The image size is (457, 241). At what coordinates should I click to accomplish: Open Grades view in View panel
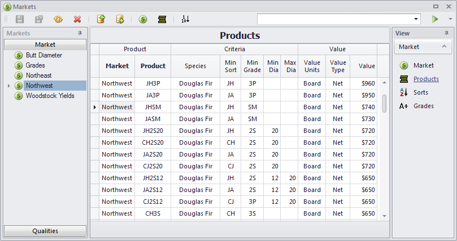point(424,106)
